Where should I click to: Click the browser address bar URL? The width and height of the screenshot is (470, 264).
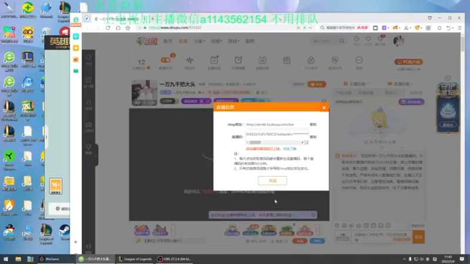(x=174, y=28)
